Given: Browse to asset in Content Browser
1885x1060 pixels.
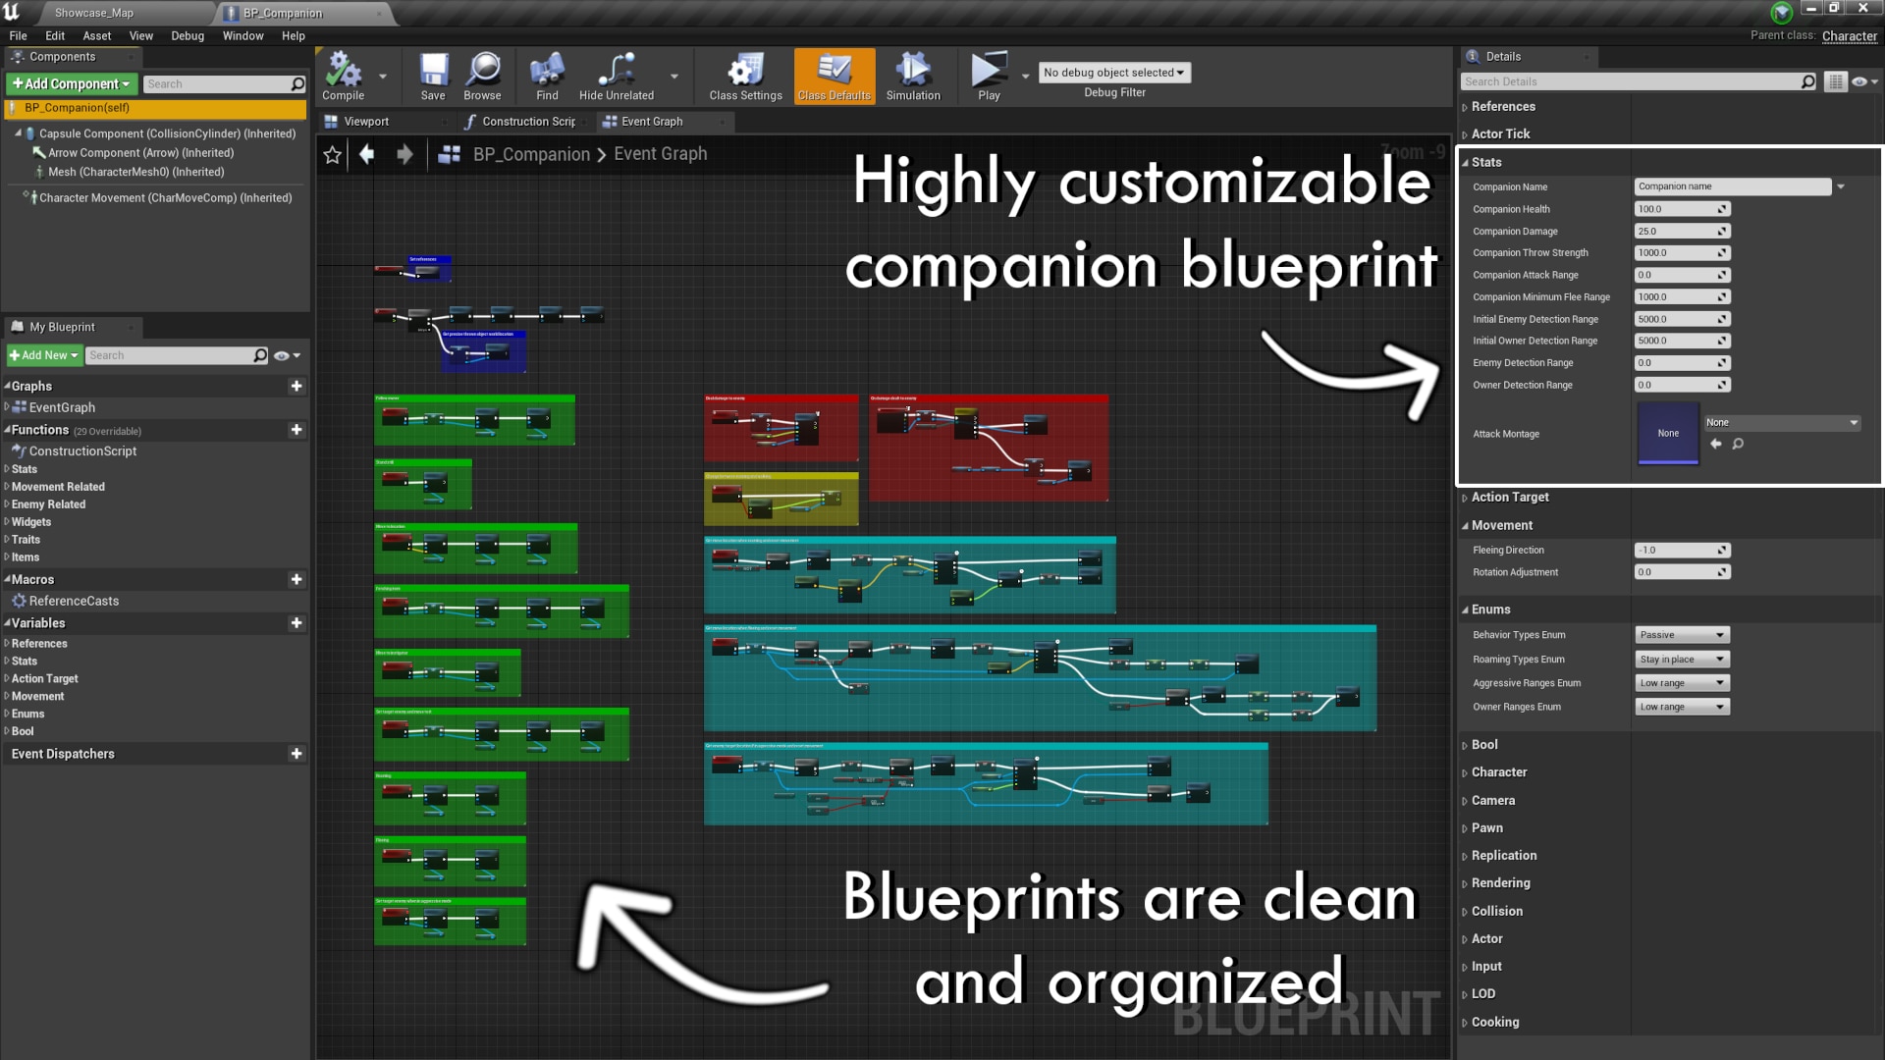Looking at the screenshot, I should coord(482,76).
